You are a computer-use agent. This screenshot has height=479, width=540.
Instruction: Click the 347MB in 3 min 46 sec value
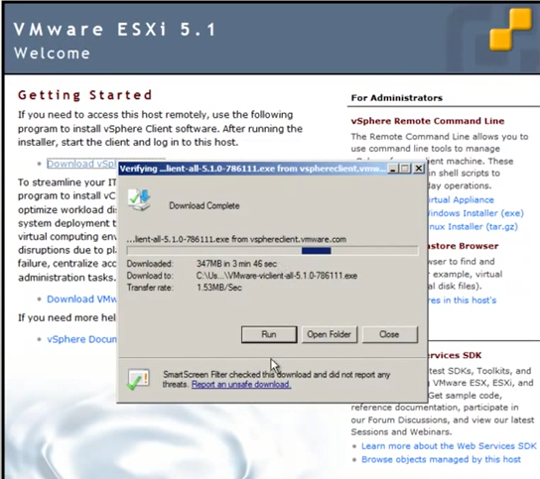[236, 264]
